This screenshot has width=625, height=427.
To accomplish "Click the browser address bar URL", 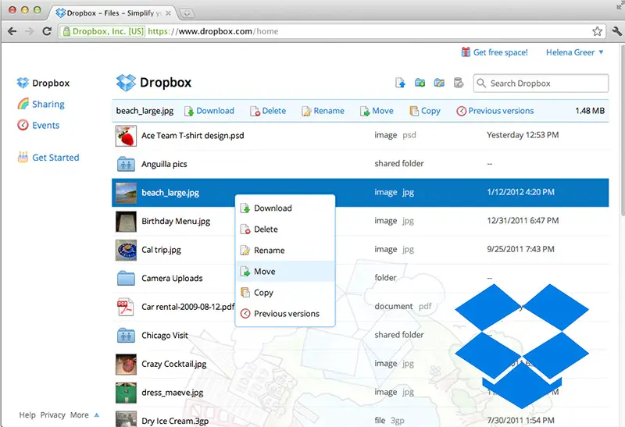I will click(x=213, y=31).
